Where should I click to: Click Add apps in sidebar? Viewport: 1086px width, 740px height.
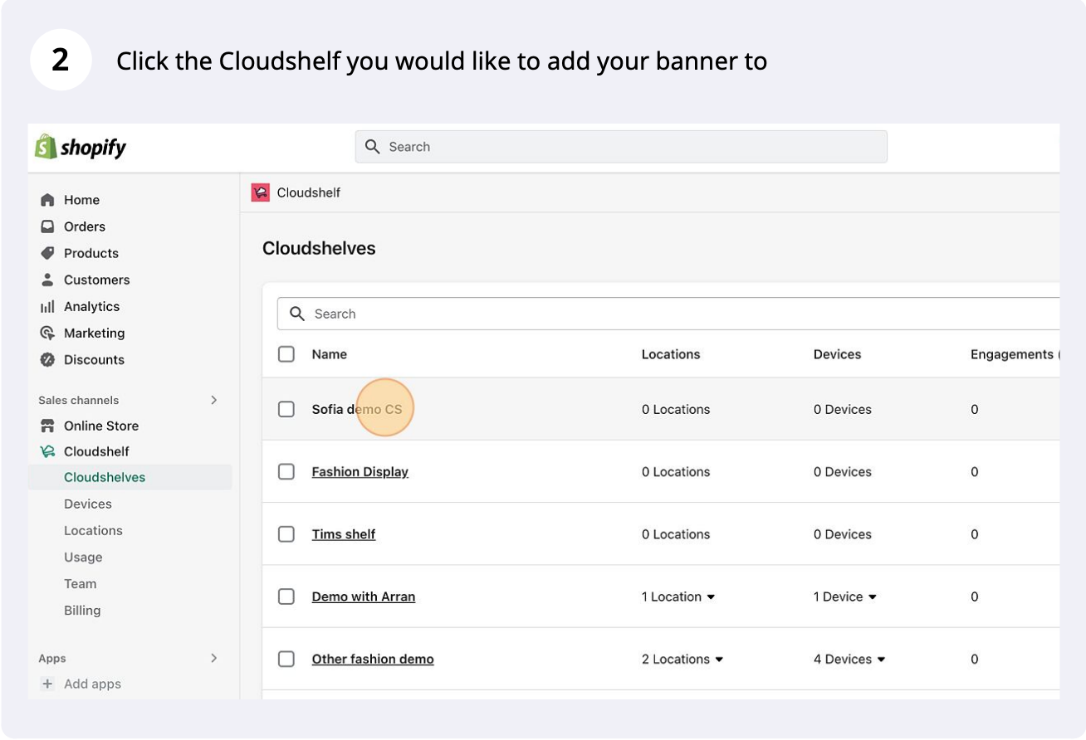[92, 684]
